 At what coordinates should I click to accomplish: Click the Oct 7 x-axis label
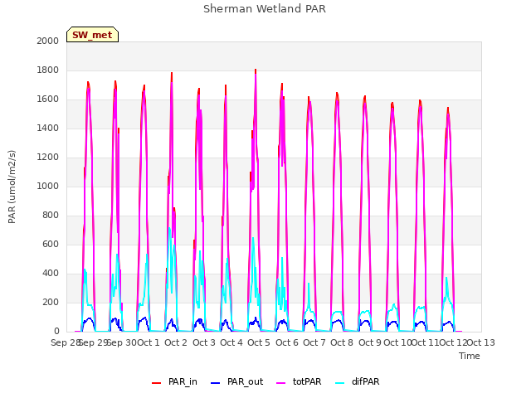click(314, 342)
